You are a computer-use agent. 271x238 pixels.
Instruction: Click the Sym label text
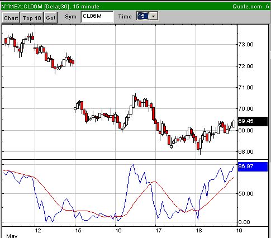[x=70, y=17]
